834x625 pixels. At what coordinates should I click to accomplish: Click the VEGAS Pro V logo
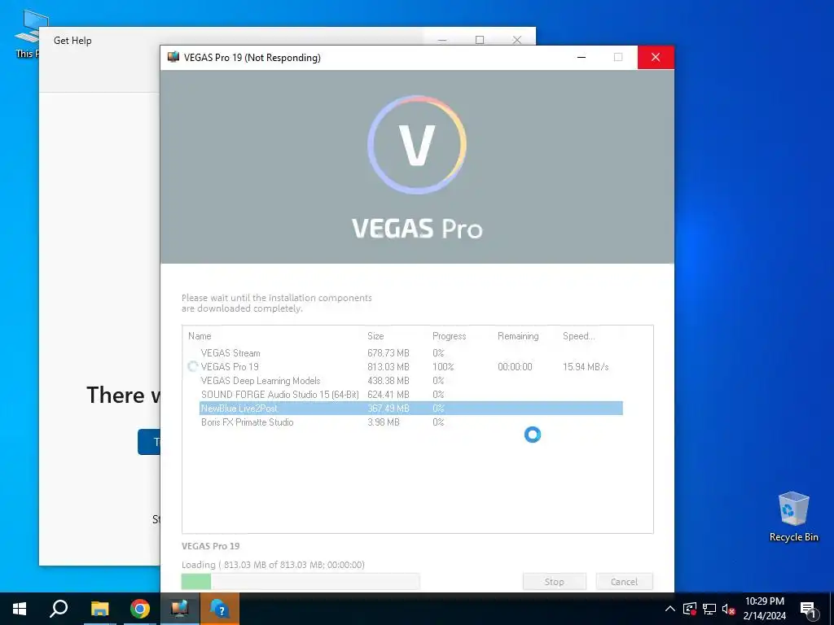coord(417,145)
